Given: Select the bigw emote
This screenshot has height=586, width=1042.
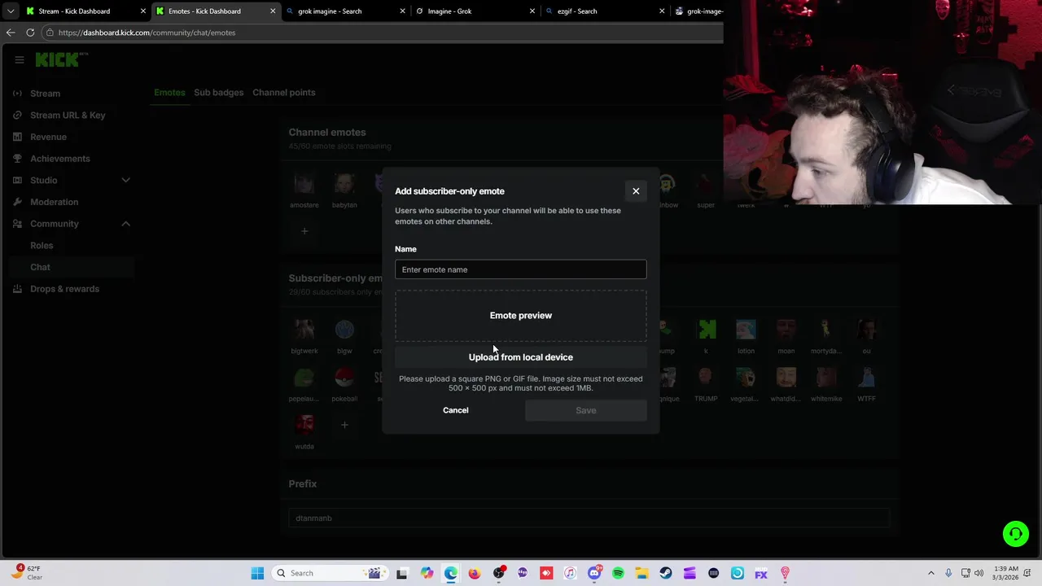Looking at the screenshot, I should tap(344, 330).
